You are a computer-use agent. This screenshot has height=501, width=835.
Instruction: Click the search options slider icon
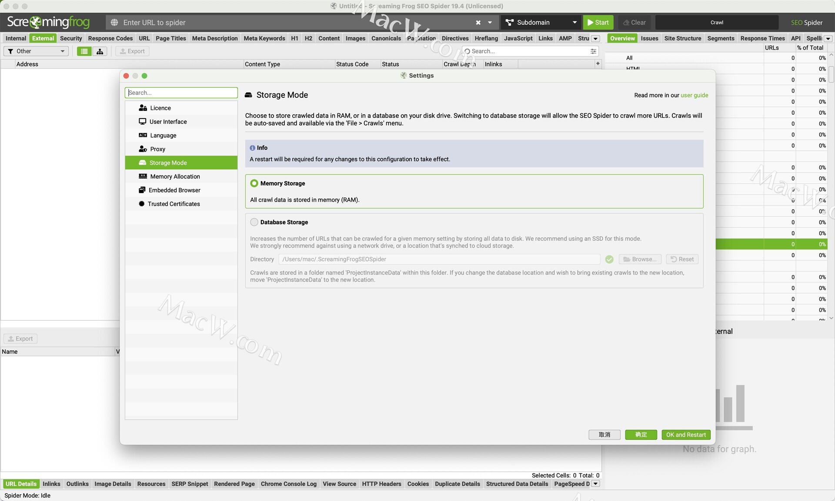pos(593,51)
